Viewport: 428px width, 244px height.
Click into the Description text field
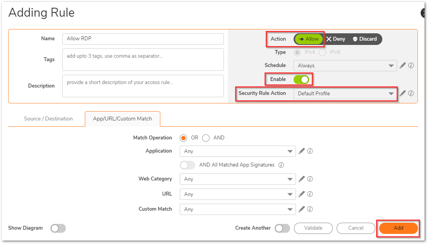click(x=143, y=86)
